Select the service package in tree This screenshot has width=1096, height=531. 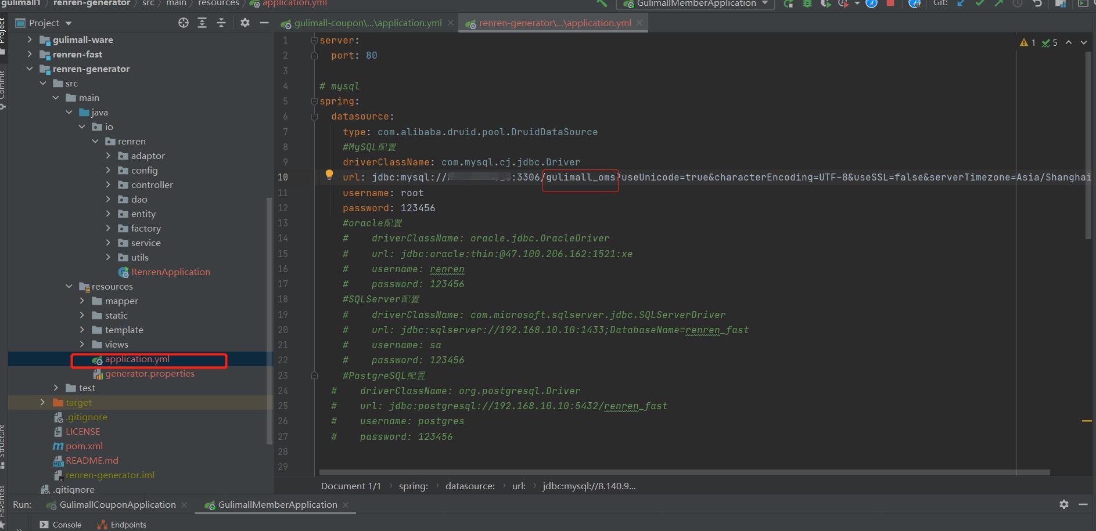(x=145, y=243)
